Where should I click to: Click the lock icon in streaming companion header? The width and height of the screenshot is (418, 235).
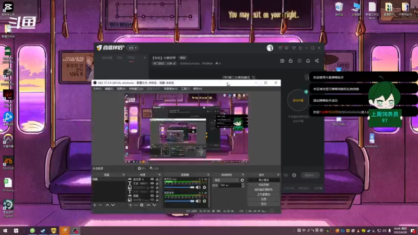[291, 61]
